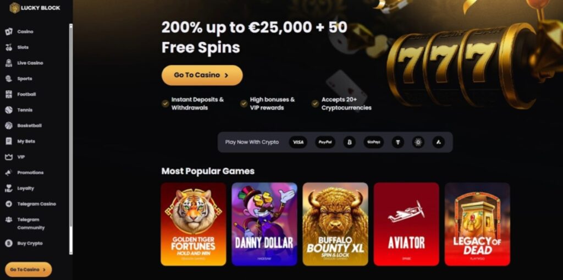Open Danny Dollar game thumbnail
Image resolution: width=563 pixels, height=280 pixels.
coord(264,224)
